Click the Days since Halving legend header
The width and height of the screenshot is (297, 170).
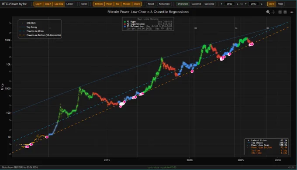148,19
